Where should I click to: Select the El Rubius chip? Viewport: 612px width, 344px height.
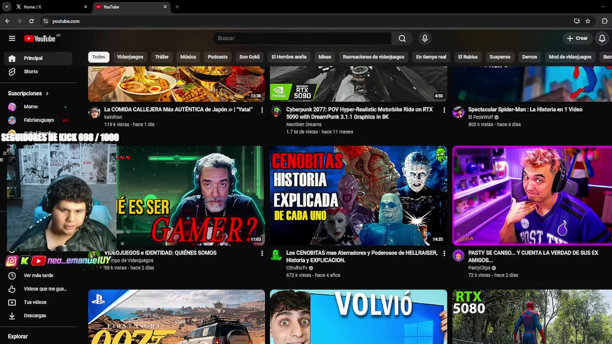(x=468, y=57)
